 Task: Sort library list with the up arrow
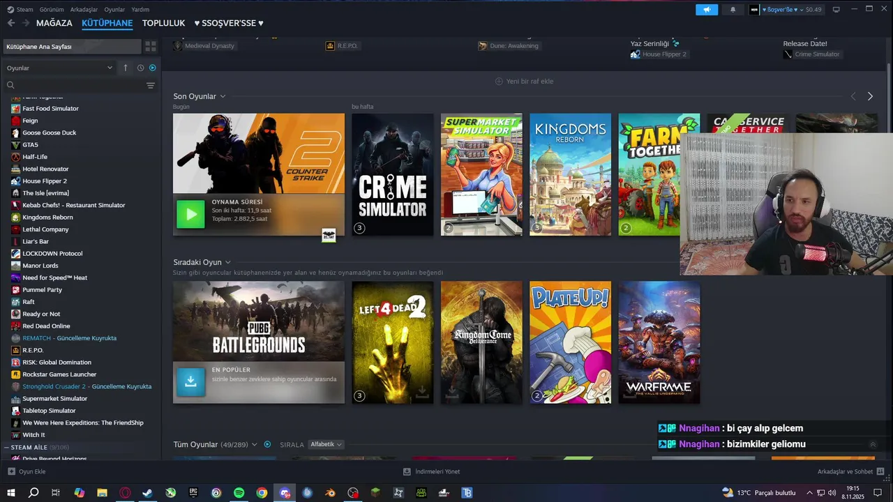point(126,68)
